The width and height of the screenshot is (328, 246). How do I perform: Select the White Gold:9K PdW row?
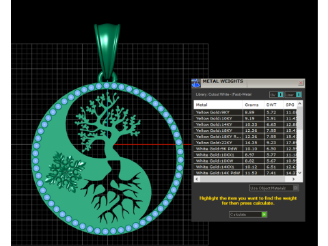(x=245, y=149)
